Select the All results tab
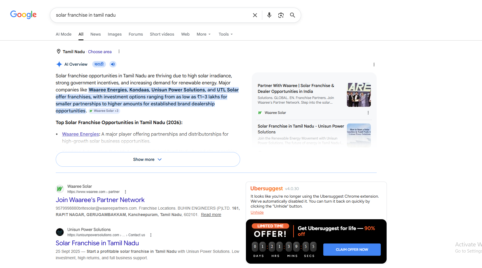The image size is (482, 268). click(x=81, y=34)
